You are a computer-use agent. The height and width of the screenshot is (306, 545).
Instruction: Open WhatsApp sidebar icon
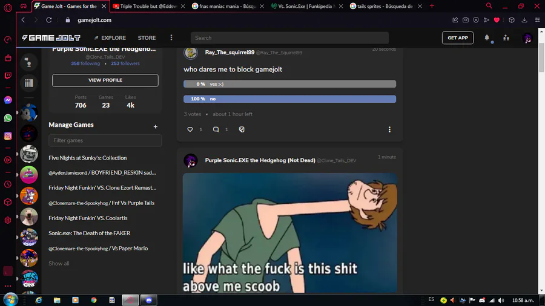pyautogui.click(x=8, y=118)
